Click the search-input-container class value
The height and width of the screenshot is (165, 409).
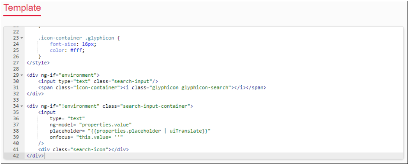[155, 106]
